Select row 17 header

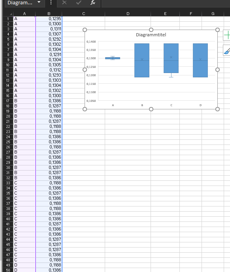[x=8, y=101]
